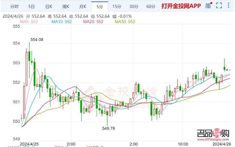Switch to the 分时 chart tab

(14, 7)
